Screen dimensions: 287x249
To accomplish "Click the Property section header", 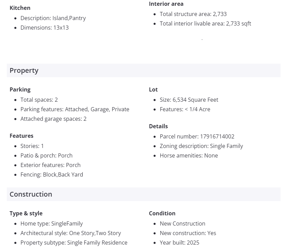I will (x=24, y=70).
